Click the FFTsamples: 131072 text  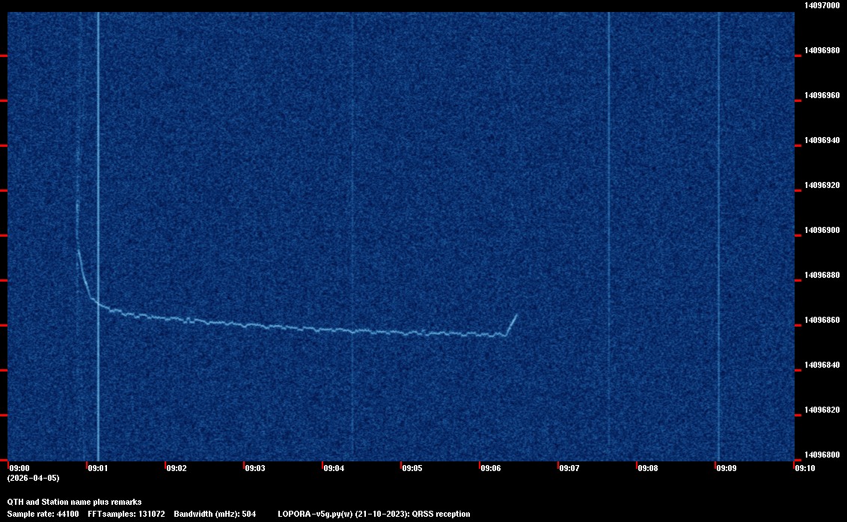[126, 514]
